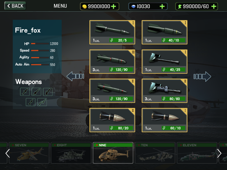This screenshot has height=170, width=227.
Task: Click first equipped weapon slot icon
Action: coord(25,92)
